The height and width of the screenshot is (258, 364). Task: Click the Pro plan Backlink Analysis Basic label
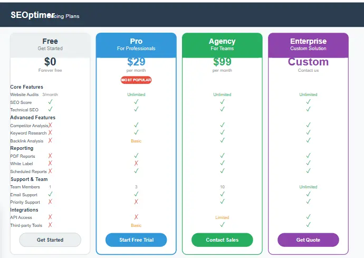136,141
